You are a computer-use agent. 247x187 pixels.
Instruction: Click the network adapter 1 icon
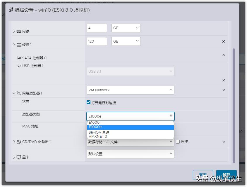(x=19, y=93)
